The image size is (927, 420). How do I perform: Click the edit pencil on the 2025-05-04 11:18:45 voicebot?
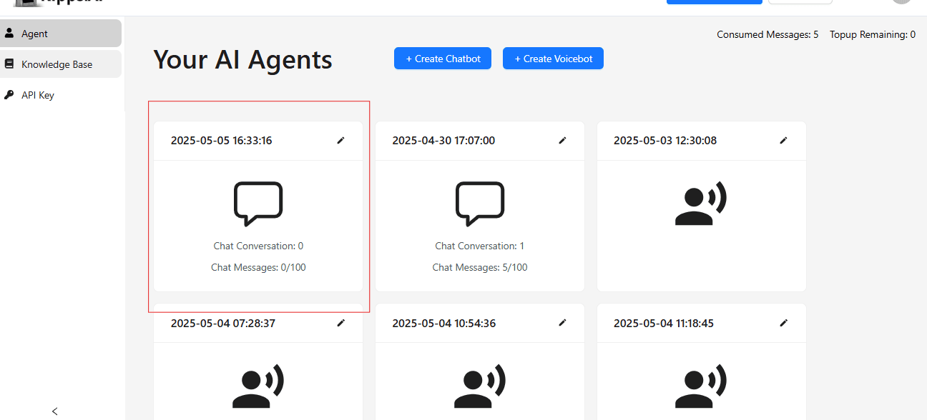tap(784, 323)
